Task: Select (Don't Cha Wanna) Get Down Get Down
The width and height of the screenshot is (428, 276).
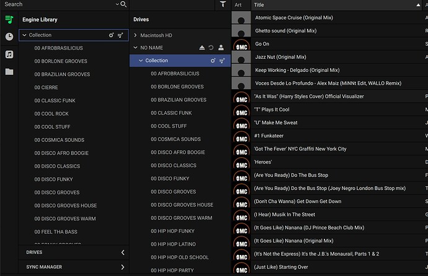Action: pyautogui.click(x=298, y=201)
